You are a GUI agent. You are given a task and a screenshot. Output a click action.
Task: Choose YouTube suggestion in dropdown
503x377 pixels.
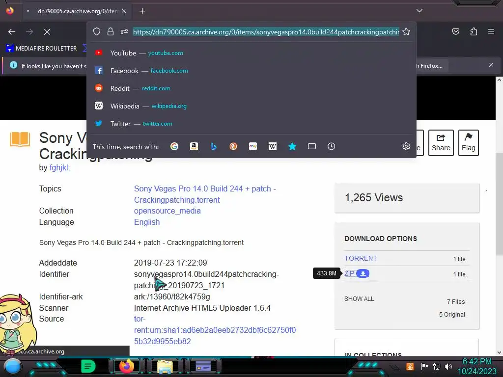pyautogui.click(x=251, y=53)
